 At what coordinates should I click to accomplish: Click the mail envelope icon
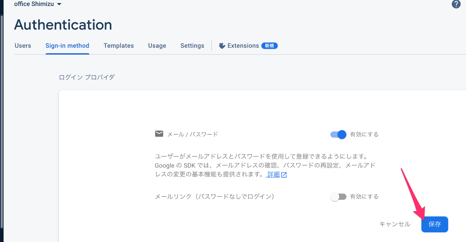coord(159,134)
